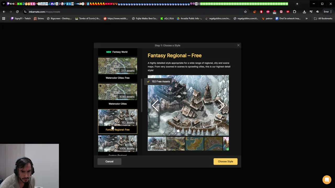Image resolution: width=335 pixels, height=188 pixels.
Task: Open the tab search dropdown arrow
Action: [x=4, y=4]
